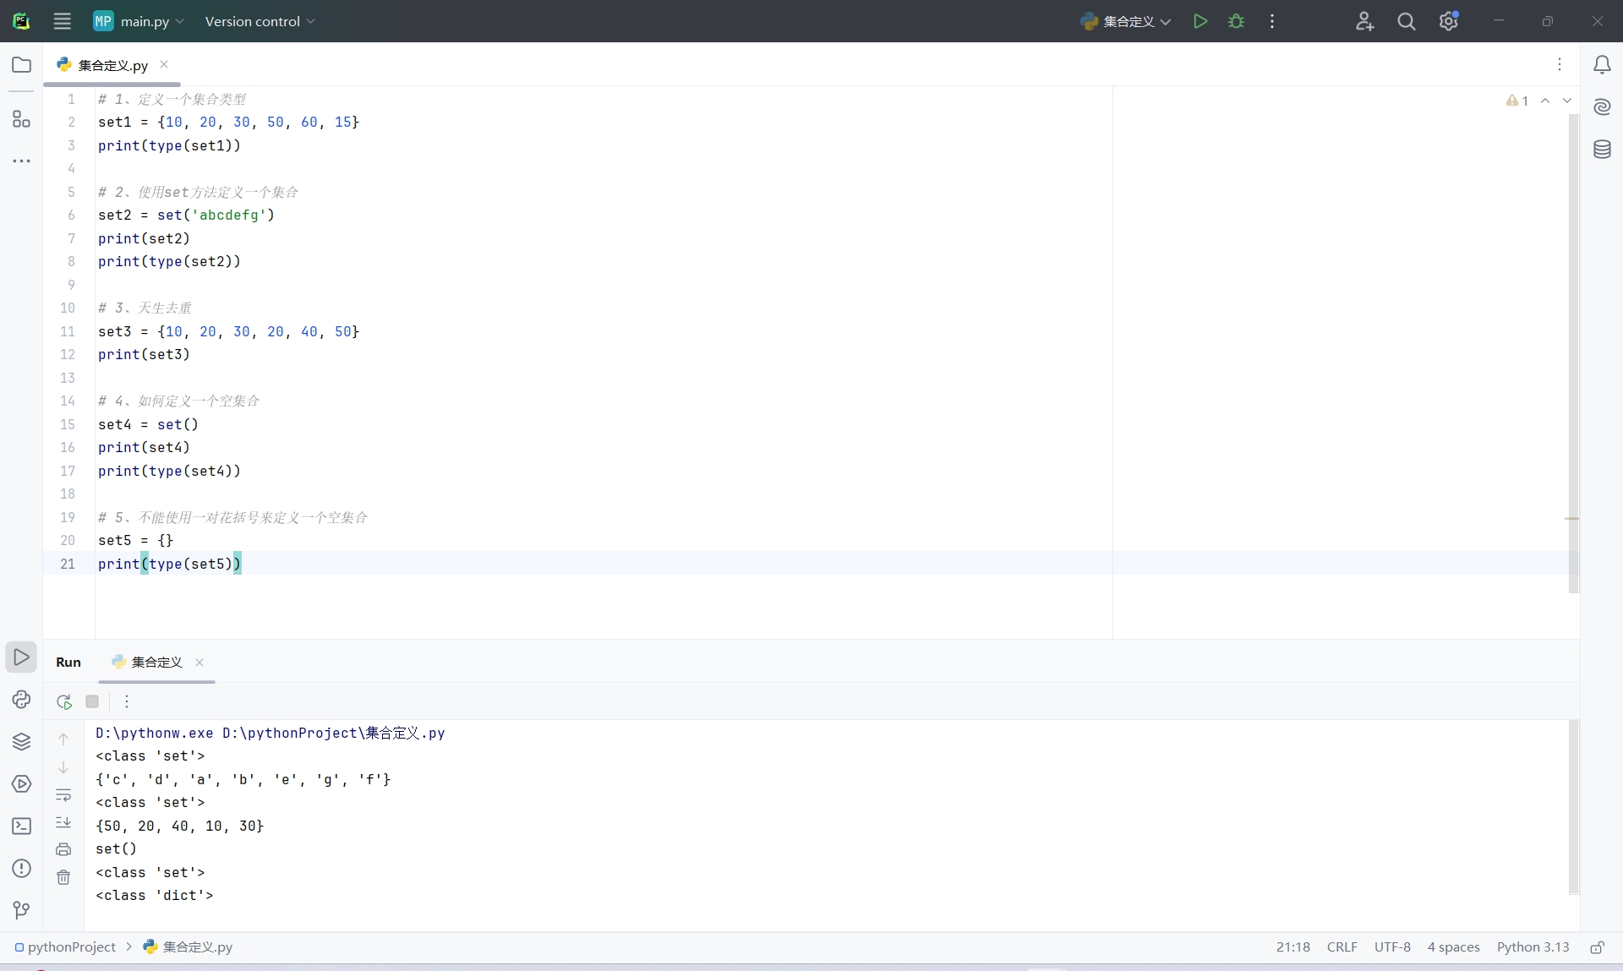Print the console output
This screenshot has width=1623, height=971.
coord(63,849)
